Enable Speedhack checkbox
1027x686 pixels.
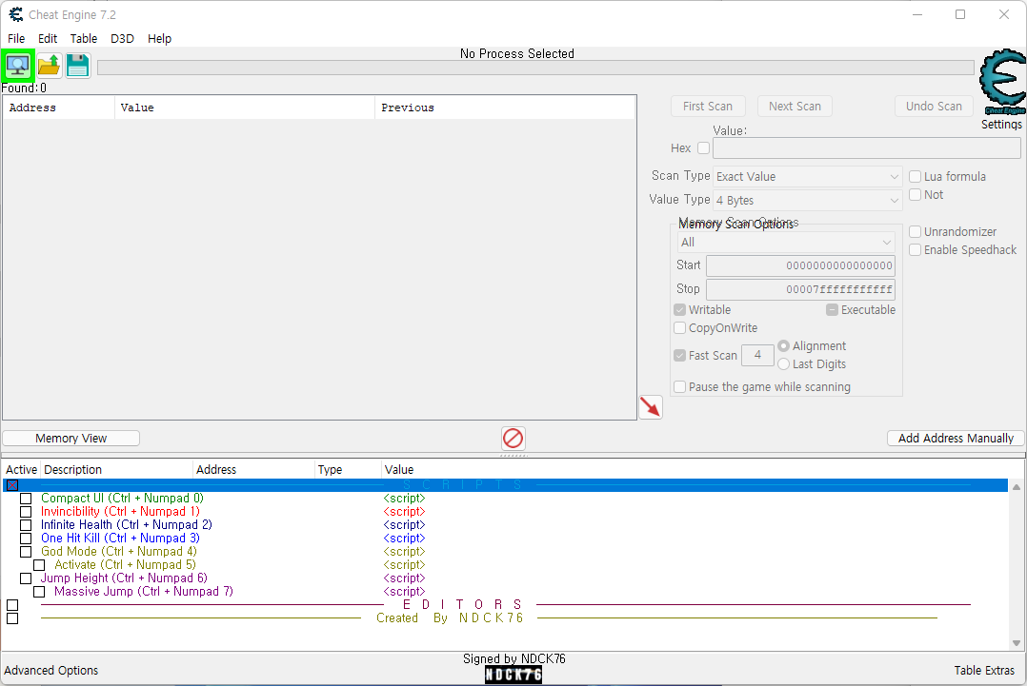(916, 250)
